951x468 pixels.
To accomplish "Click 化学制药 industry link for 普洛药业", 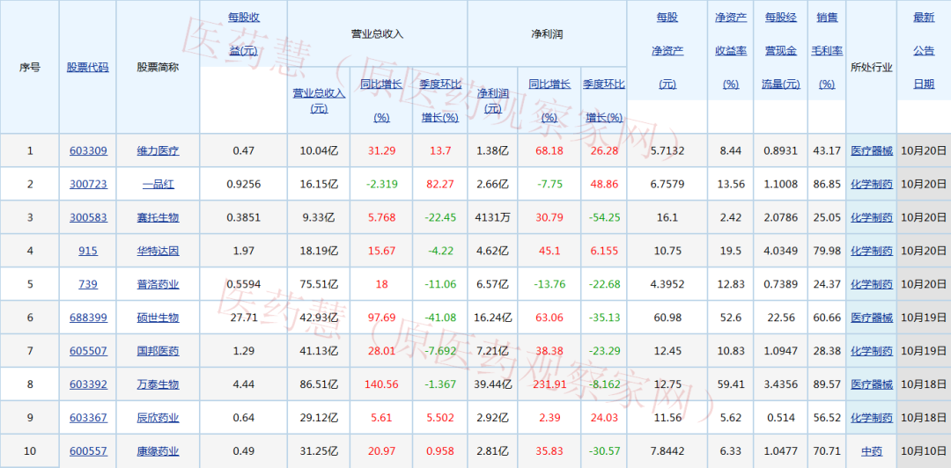I will [x=872, y=284].
